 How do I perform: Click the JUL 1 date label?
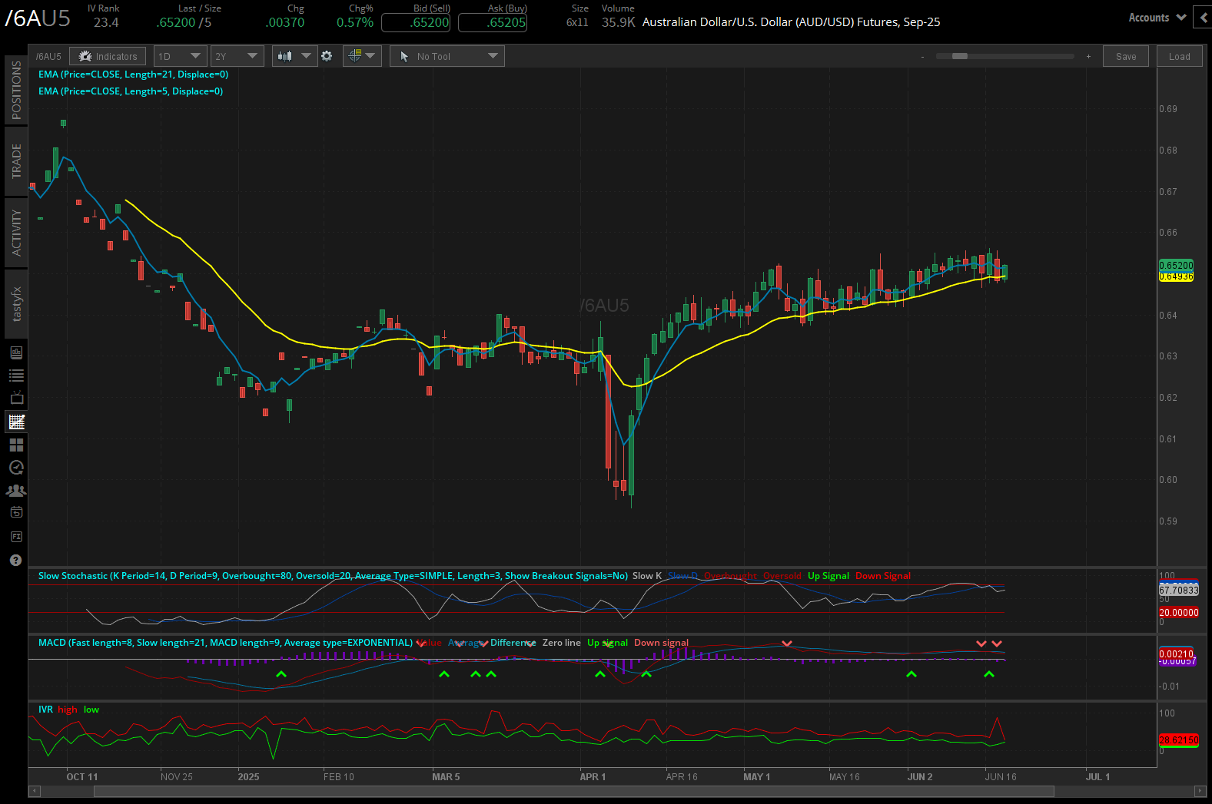click(x=1097, y=777)
